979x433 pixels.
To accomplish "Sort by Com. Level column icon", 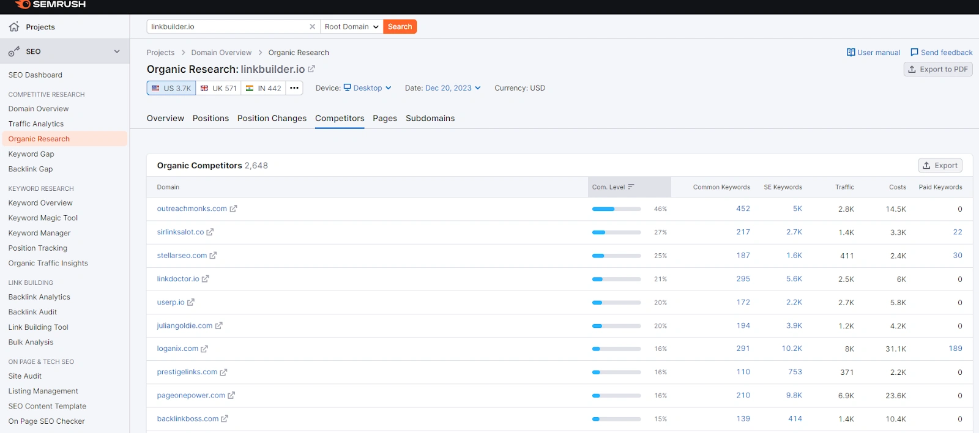I will 631,187.
